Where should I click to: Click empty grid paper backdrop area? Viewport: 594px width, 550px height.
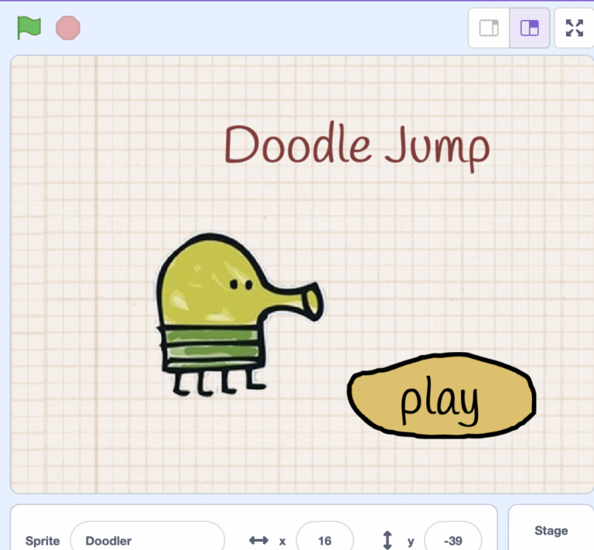[x=85, y=155]
